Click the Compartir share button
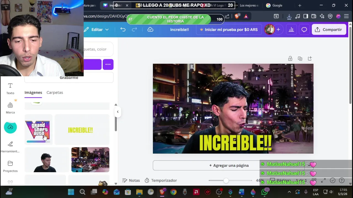 point(329,29)
